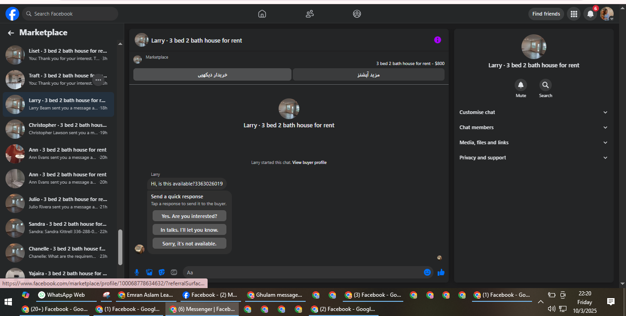Open Copilot icon in taskbar

(26, 295)
